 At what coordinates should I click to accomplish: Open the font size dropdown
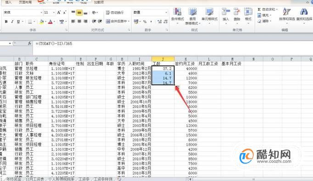pos(54,12)
